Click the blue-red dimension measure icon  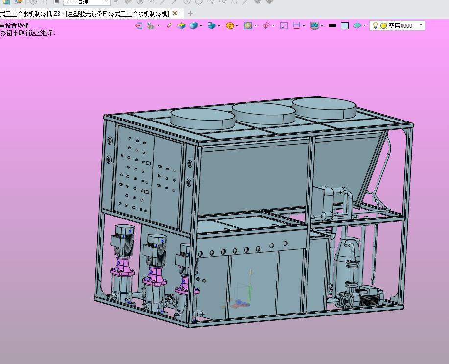pos(296,26)
